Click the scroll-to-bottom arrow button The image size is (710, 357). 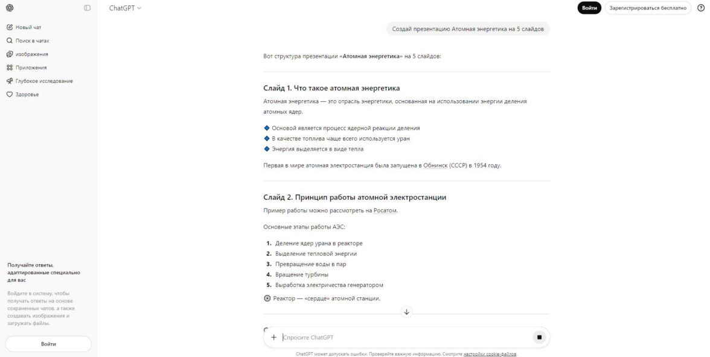coord(406,312)
